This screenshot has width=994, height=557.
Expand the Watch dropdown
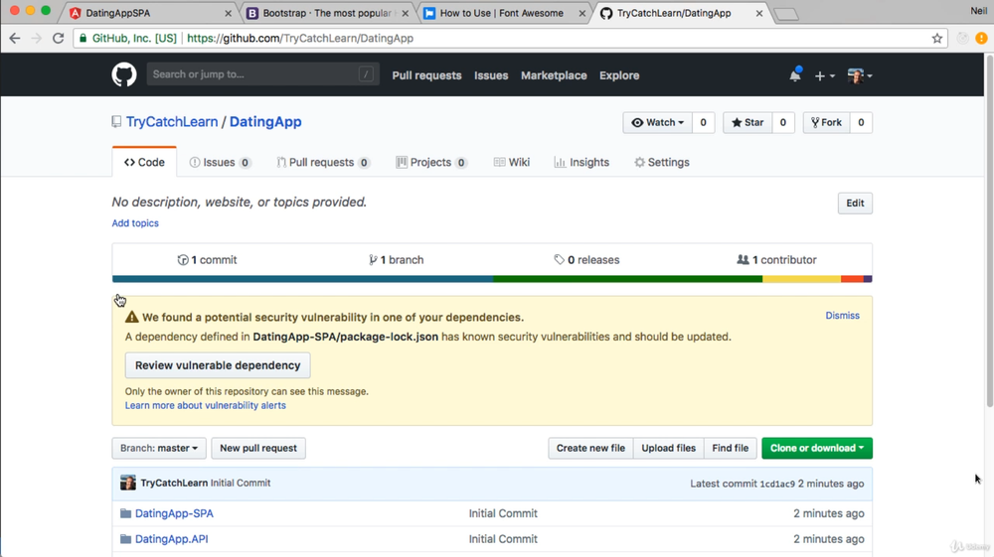[x=657, y=123]
